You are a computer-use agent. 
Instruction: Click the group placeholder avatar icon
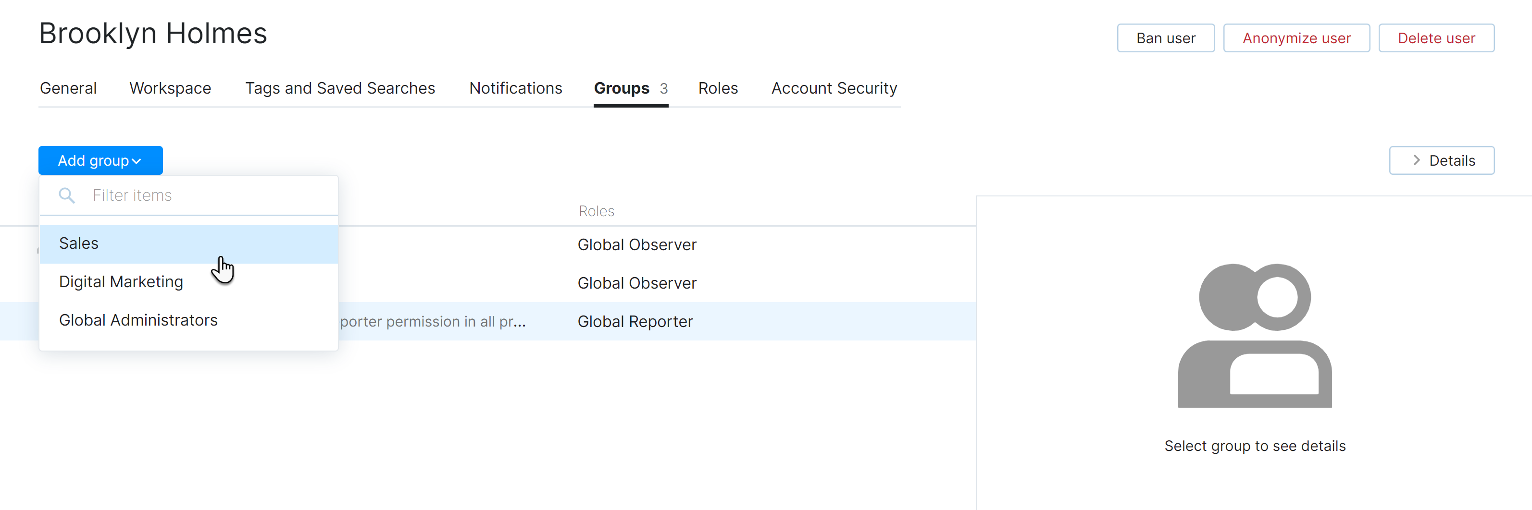point(1255,336)
